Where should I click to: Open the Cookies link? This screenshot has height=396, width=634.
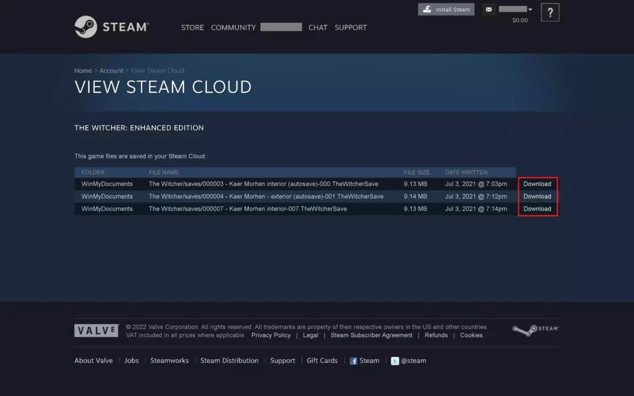pyautogui.click(x=471, y=335)
